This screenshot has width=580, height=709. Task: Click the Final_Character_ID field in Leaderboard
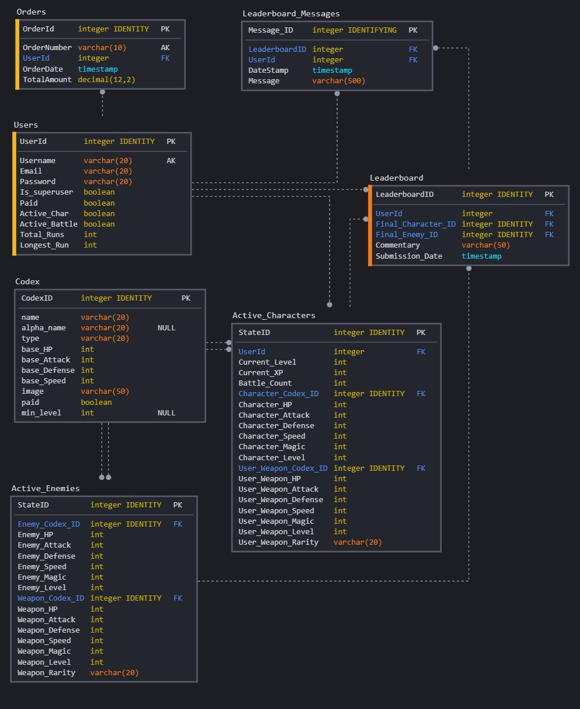415,224
